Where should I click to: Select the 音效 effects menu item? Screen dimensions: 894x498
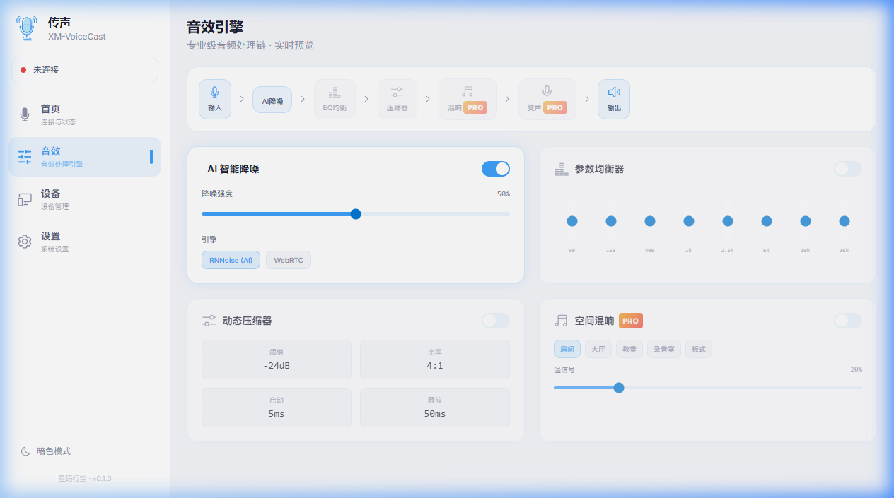coord(85,157)
